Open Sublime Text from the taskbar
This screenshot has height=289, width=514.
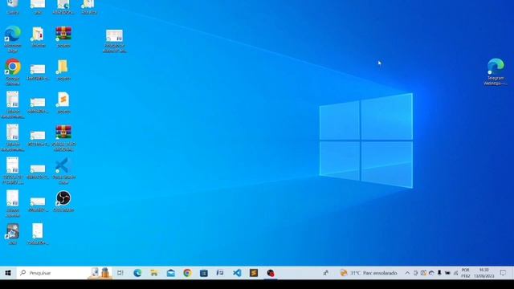[x=254, y=273]
